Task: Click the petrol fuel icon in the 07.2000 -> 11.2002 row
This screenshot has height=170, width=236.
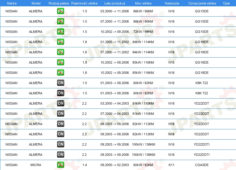Action: [x=60, y=52]
